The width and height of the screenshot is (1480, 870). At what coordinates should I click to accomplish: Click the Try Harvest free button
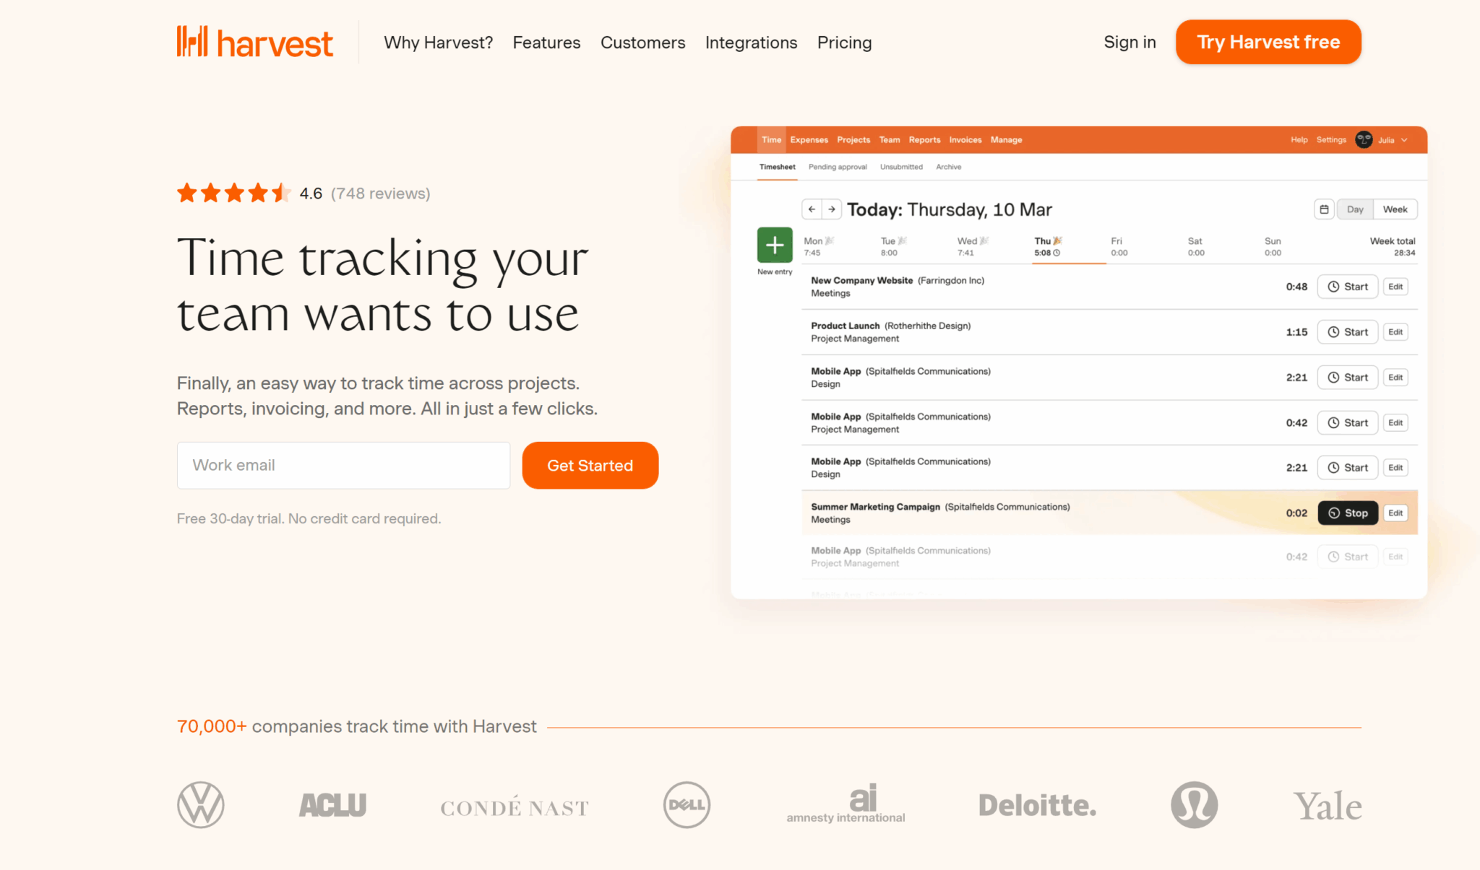tap(1268, 42)
